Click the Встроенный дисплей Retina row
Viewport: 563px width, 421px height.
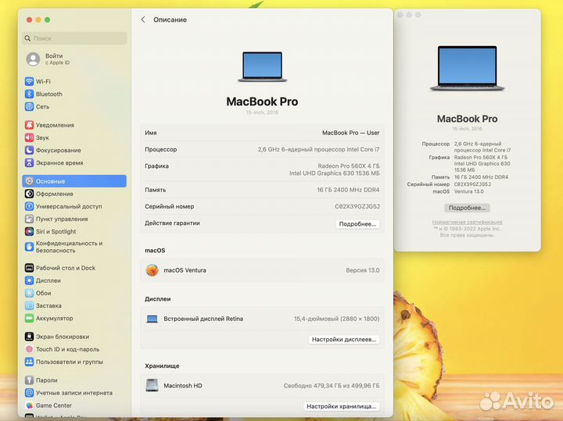(262, 319)
